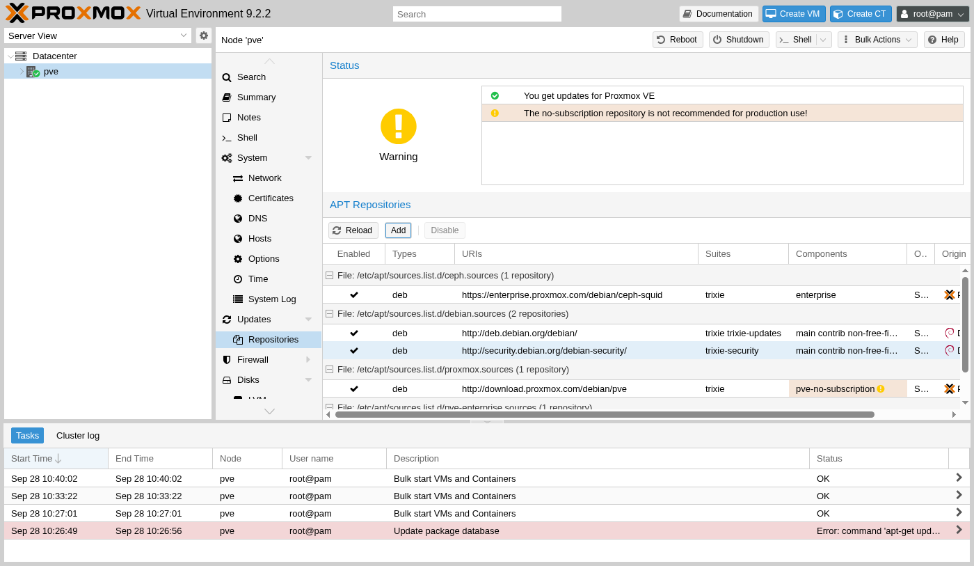Select the ceph-squid enterprise repository enabled check

(x=354, y=295)
